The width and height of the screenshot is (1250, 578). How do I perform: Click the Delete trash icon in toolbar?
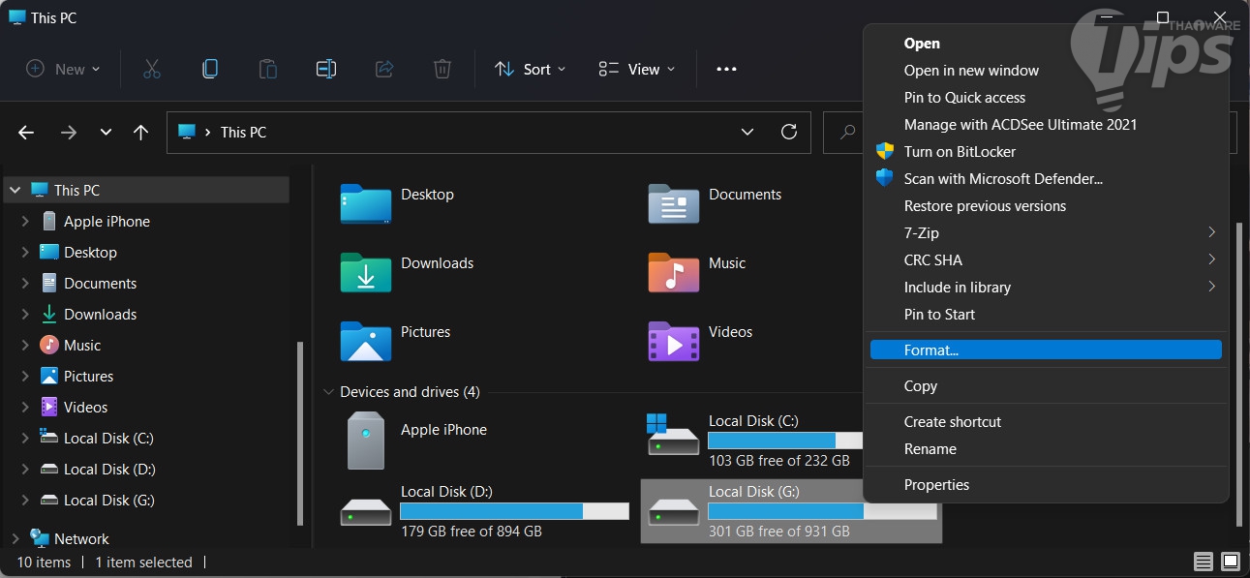(442, 69)
